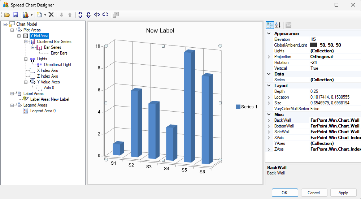Screen dimensions: 361x199
Task: Expand the Size property
Action: click(x=269, y=103)
